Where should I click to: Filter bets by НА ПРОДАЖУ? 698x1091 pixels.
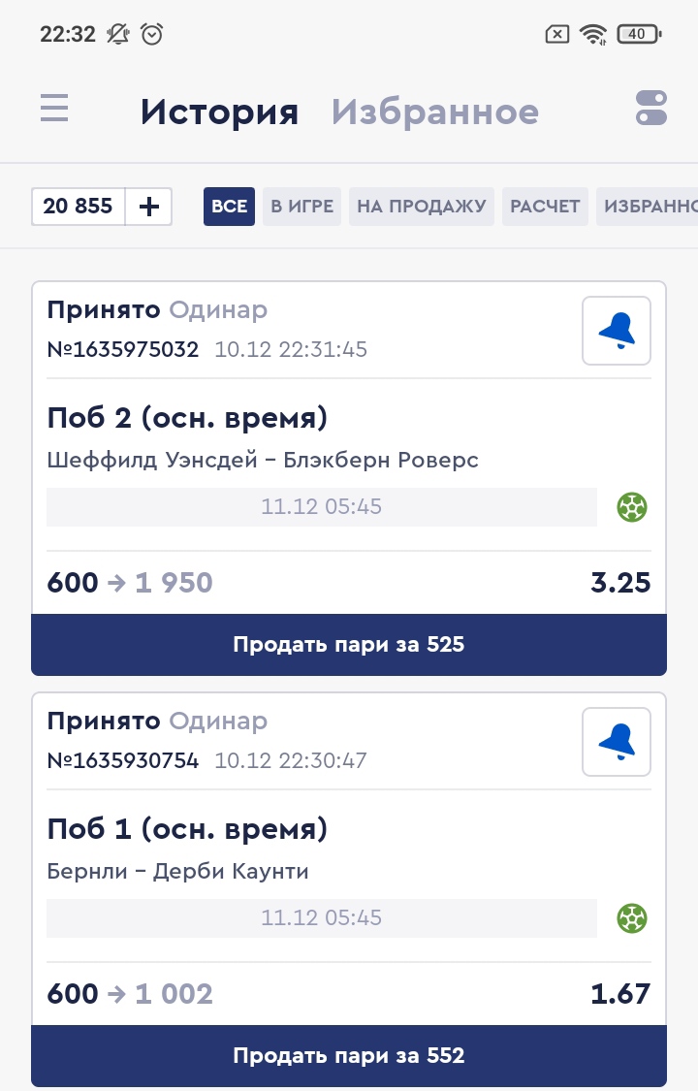421,207
